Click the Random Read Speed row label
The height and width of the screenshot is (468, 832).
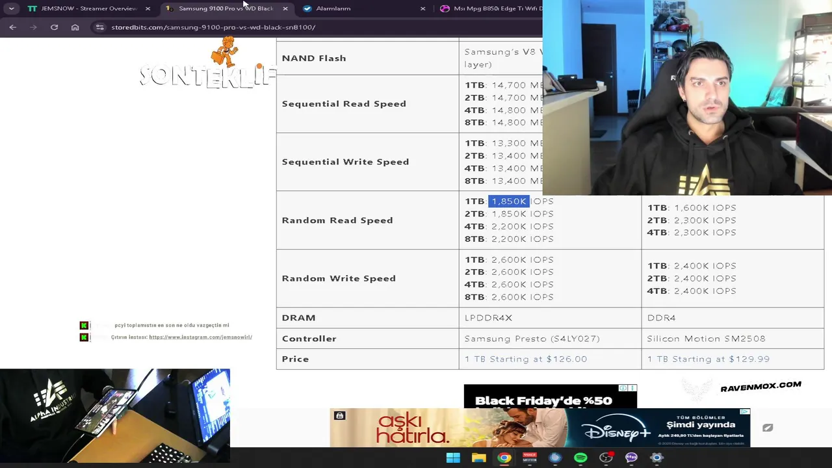(337, 220)
